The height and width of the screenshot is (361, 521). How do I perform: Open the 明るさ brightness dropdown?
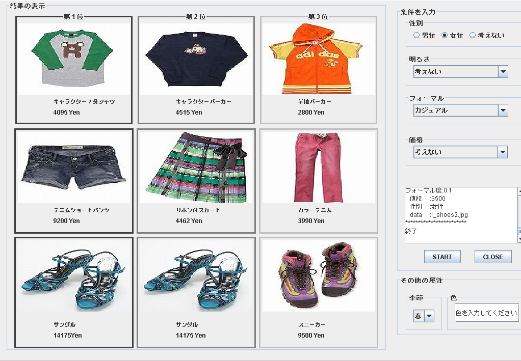point(460,72)
